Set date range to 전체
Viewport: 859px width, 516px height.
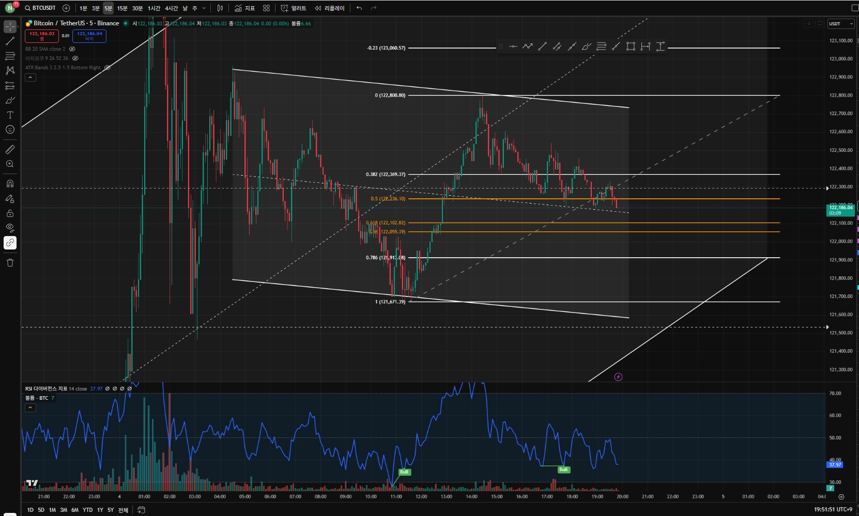123,510
